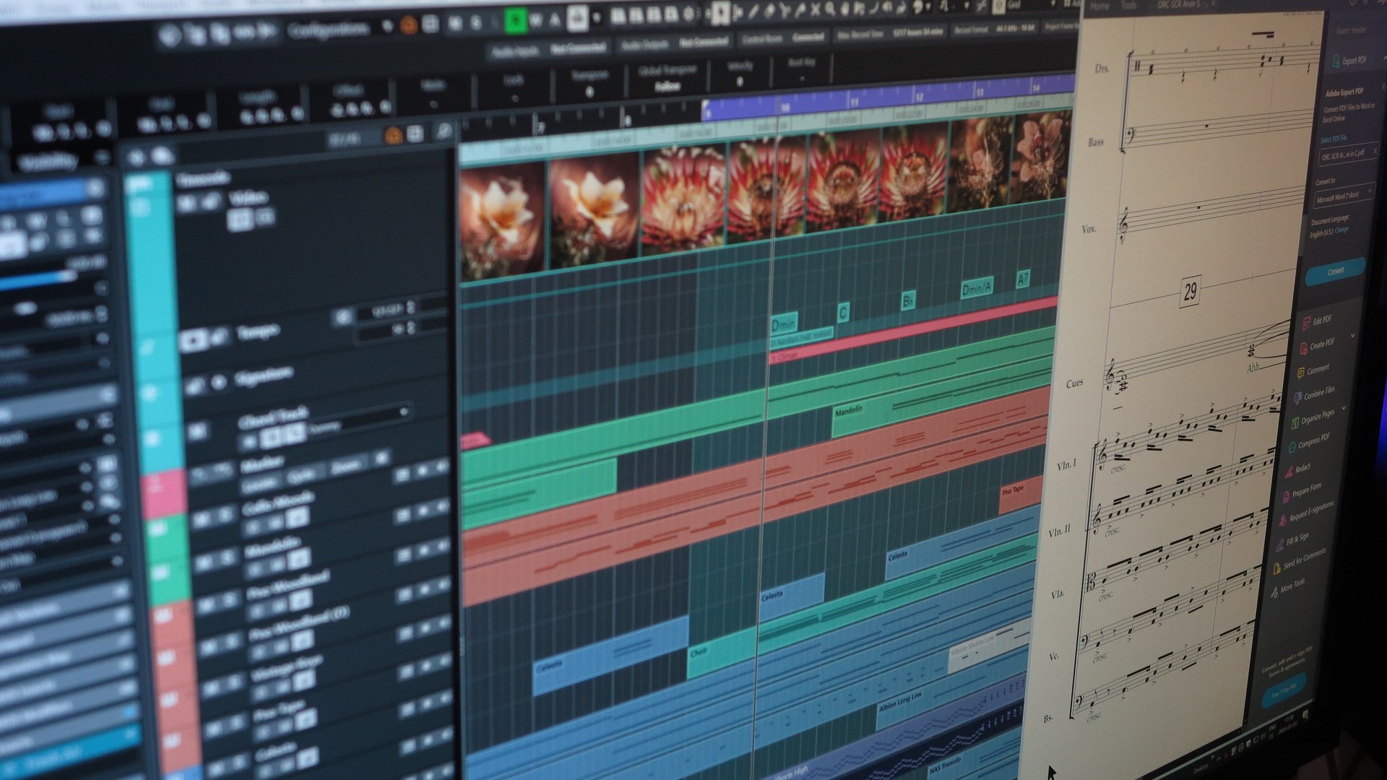Open the Tools tab in Acrobat

(x=1129, y=6)
